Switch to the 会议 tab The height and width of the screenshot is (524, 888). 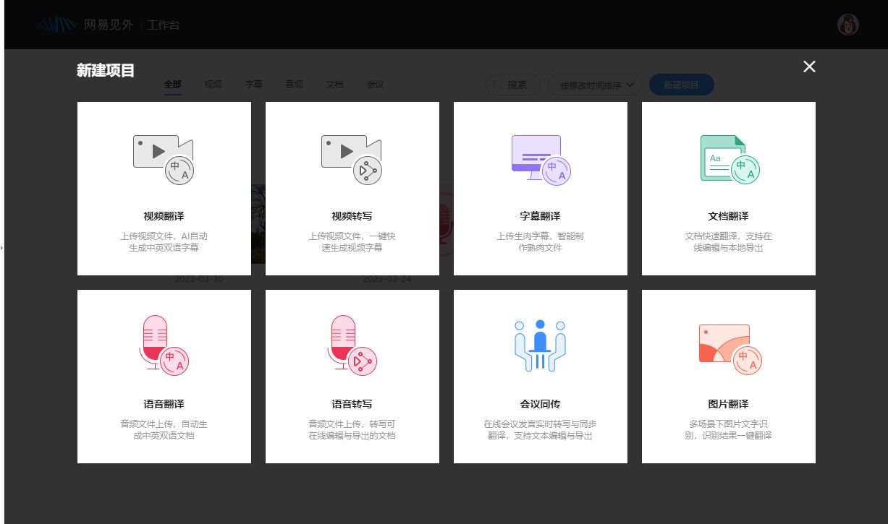tap(376, 85)
